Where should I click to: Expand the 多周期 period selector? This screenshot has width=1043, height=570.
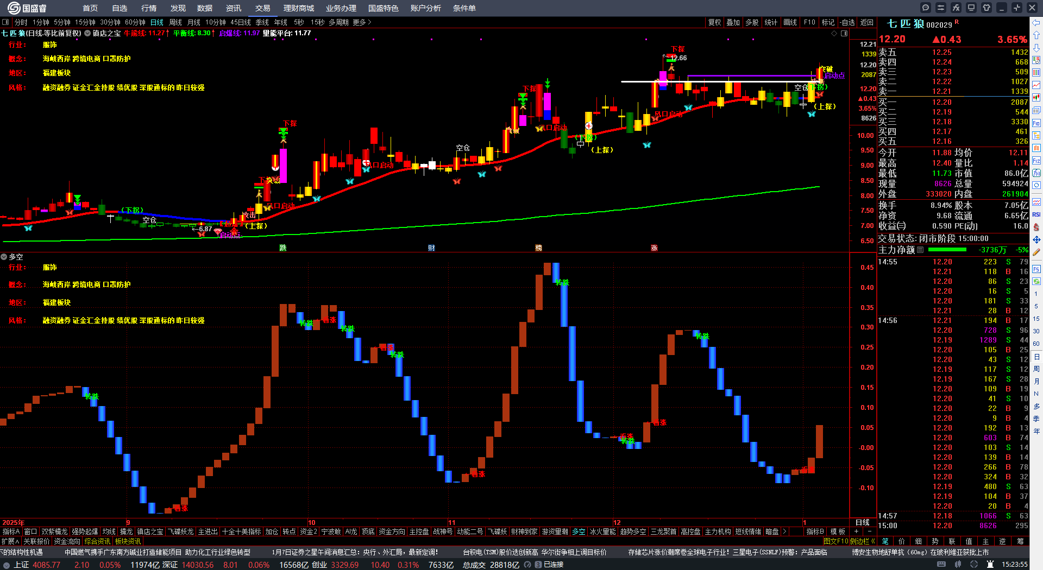(x=338, y=22)
